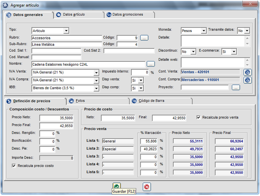This screenshot has width=260, height=196.
Task: Open the Moneda Pesos dropdown
Action: coord(204,31)
